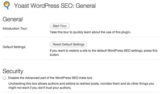Click the 'Introduction Tour:' field label
This screenshot has width=164, height=94.
click(x=15, y=29)
